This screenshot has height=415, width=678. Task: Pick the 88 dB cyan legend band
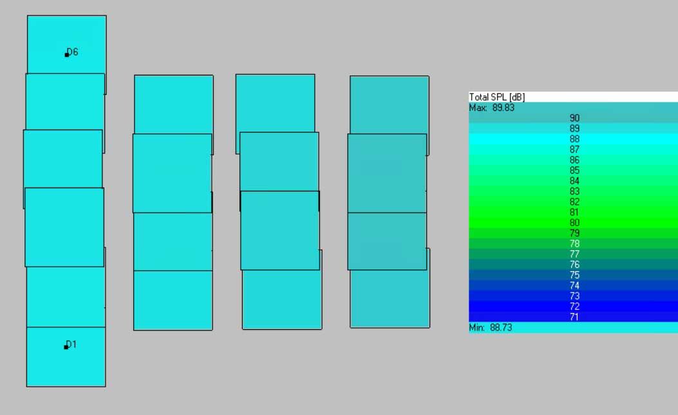(573, 139)
